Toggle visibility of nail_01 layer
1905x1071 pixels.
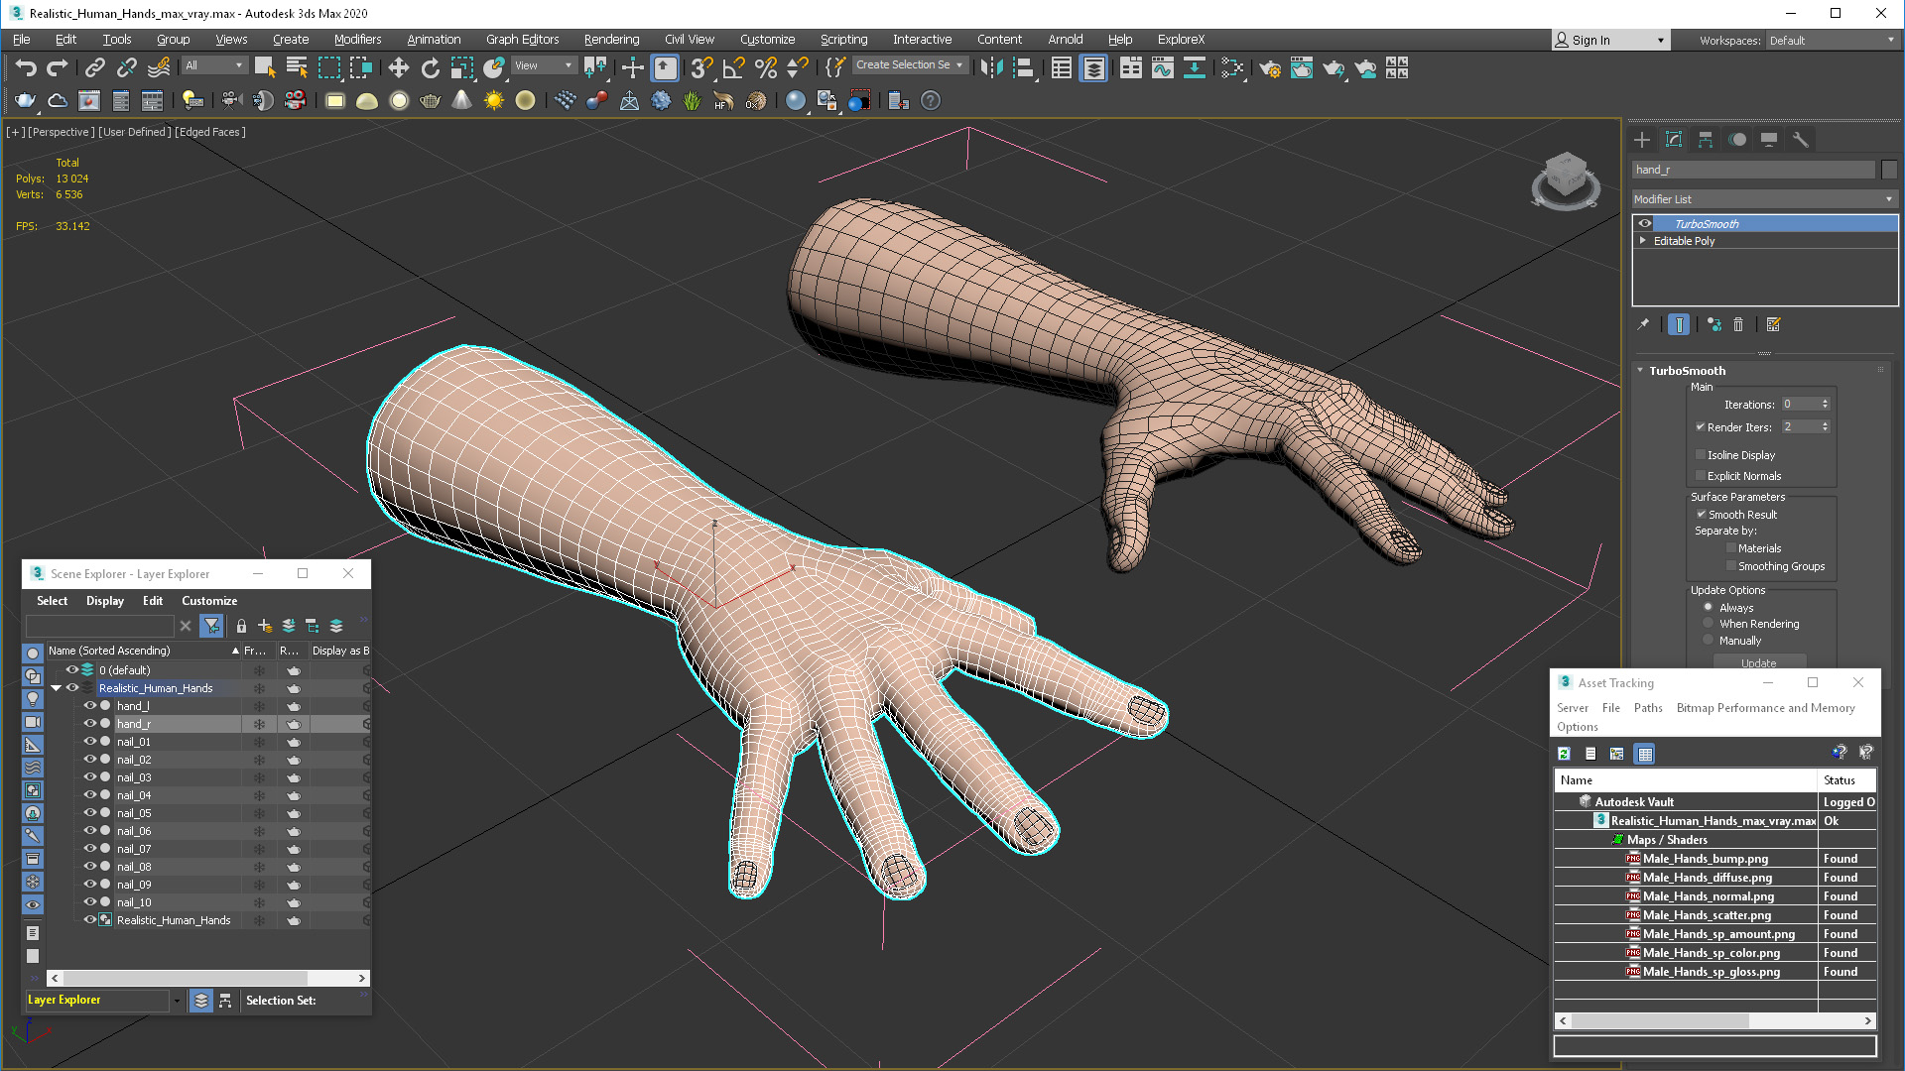(89, 742)
